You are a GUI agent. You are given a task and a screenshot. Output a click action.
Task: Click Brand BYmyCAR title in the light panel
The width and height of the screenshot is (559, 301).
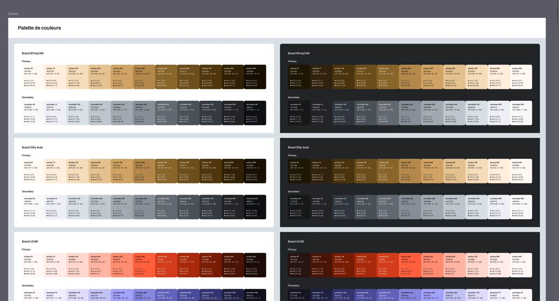click(x=33, y=53)
